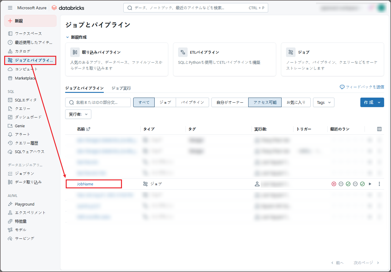The height and width of the screenshot is (272, 391).
Task: Click the search bar magnifier icon
Action: tap(130, 8)
